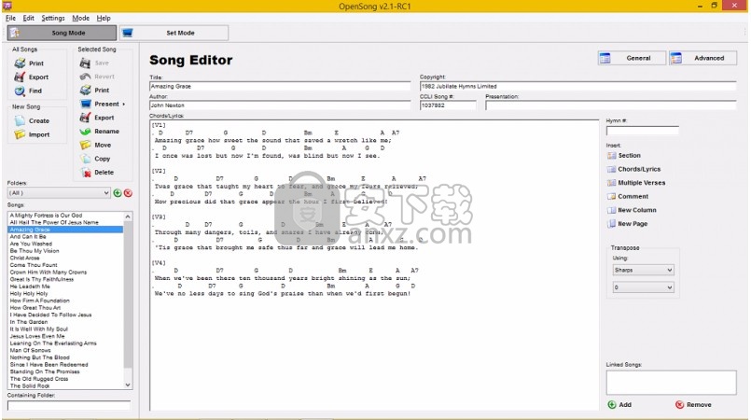This screenshot has height=420, width=751.
Task: Open the Transpose Using Sharps dropdown
Action: (643, 270)
